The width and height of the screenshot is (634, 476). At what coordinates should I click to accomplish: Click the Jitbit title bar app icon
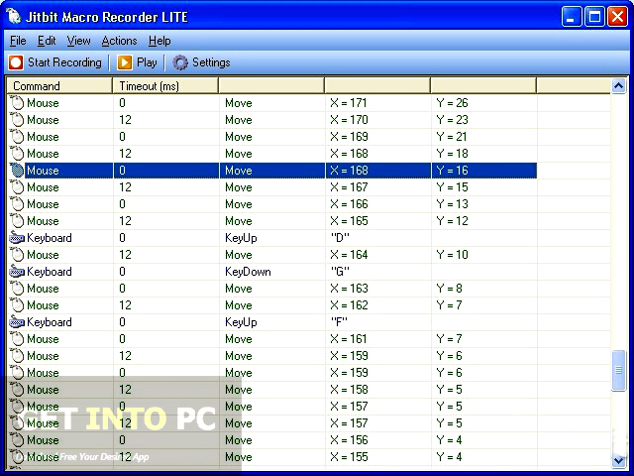14,16
